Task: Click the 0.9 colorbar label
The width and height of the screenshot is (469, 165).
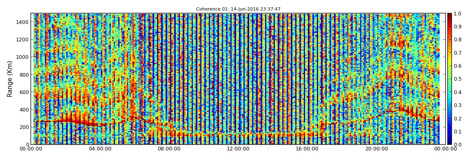Action: (x=457, y=27)
